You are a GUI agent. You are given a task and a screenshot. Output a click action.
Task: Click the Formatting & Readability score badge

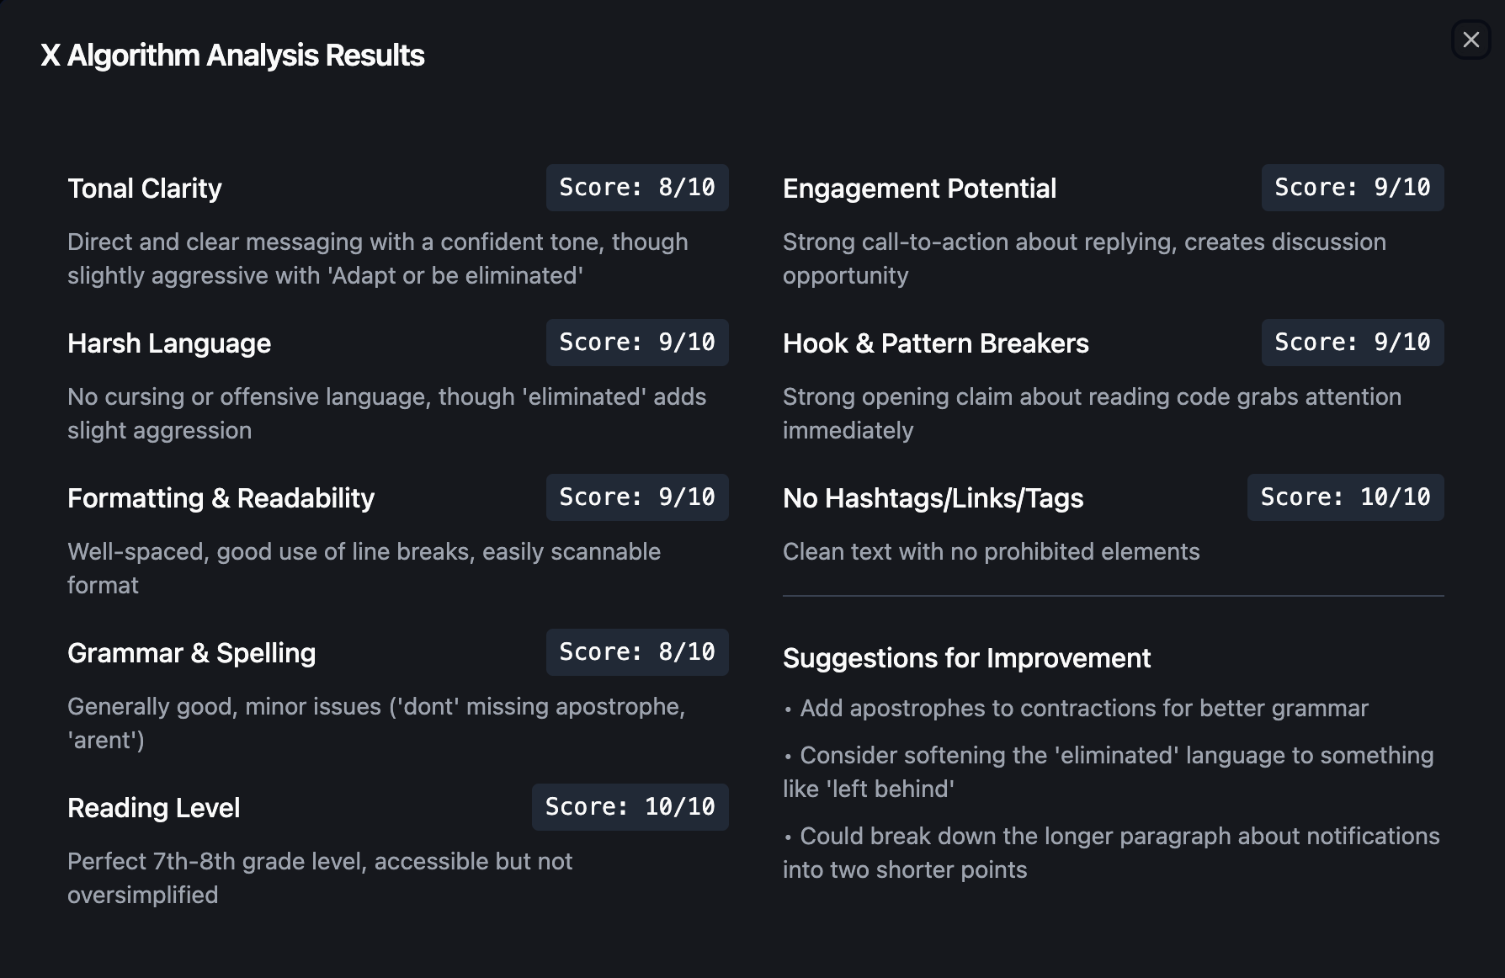[637, 497]
